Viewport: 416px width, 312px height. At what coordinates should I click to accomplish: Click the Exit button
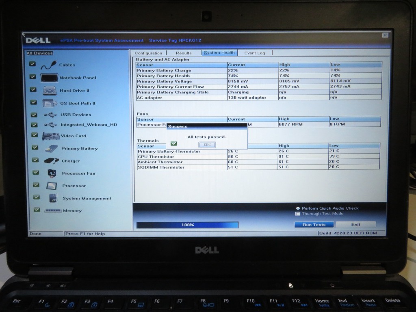(356, 224)
